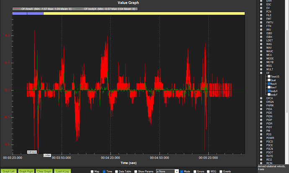Tick the Show Params checkbox
The image size is (289, 173).
(136, 171)
